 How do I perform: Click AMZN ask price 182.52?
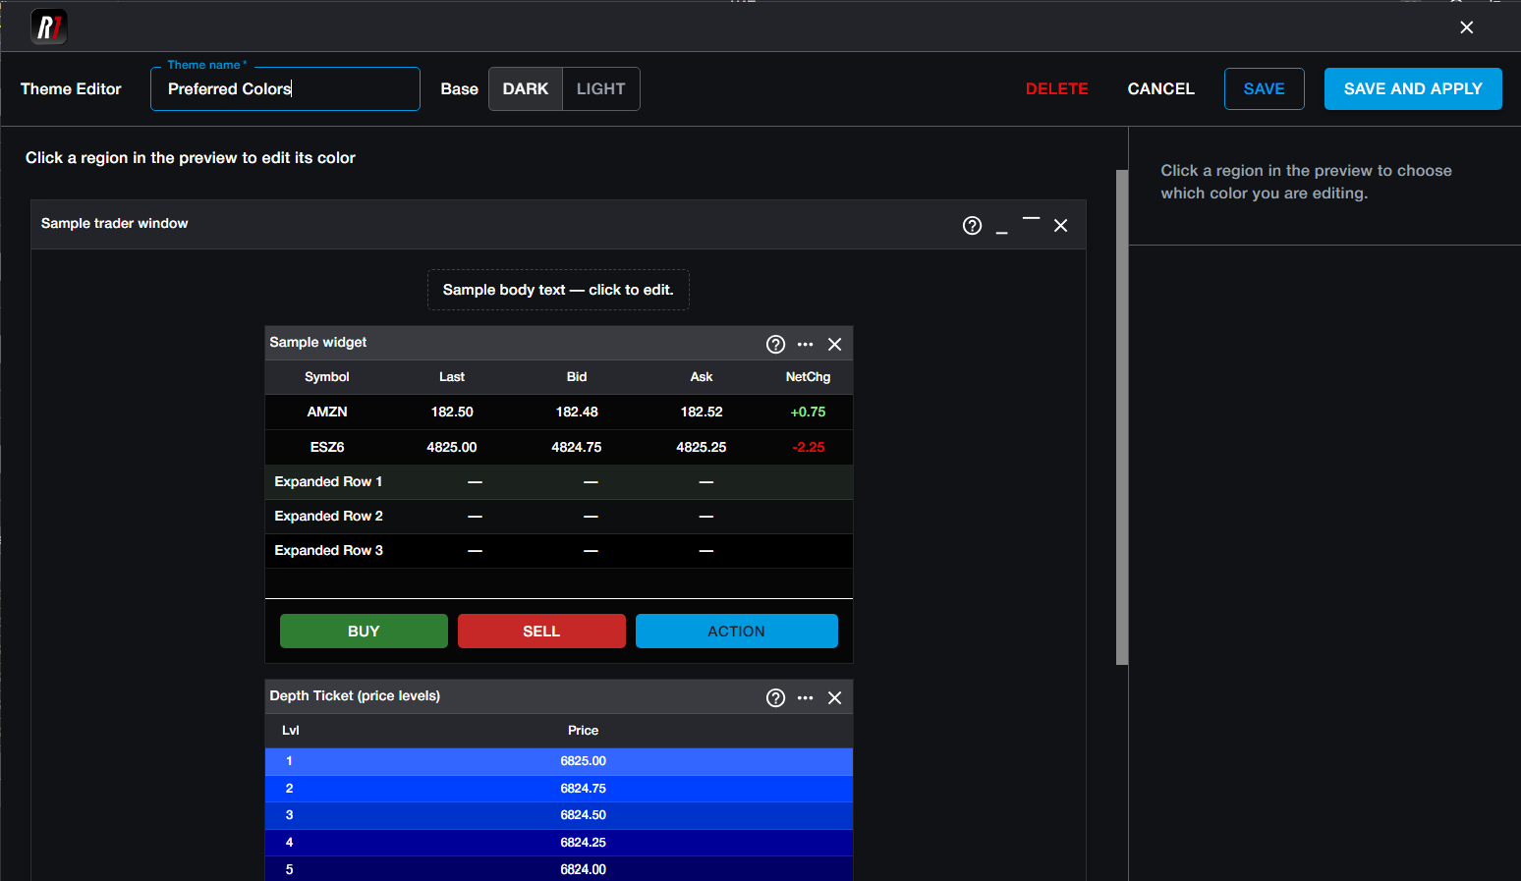tap(702, 413)
